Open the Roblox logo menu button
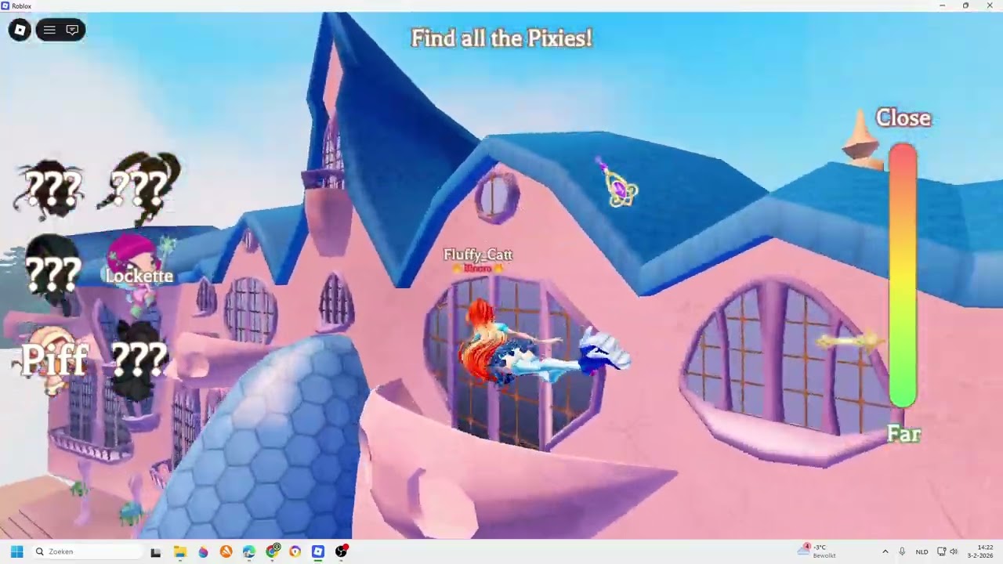 (x=20, y=30)
